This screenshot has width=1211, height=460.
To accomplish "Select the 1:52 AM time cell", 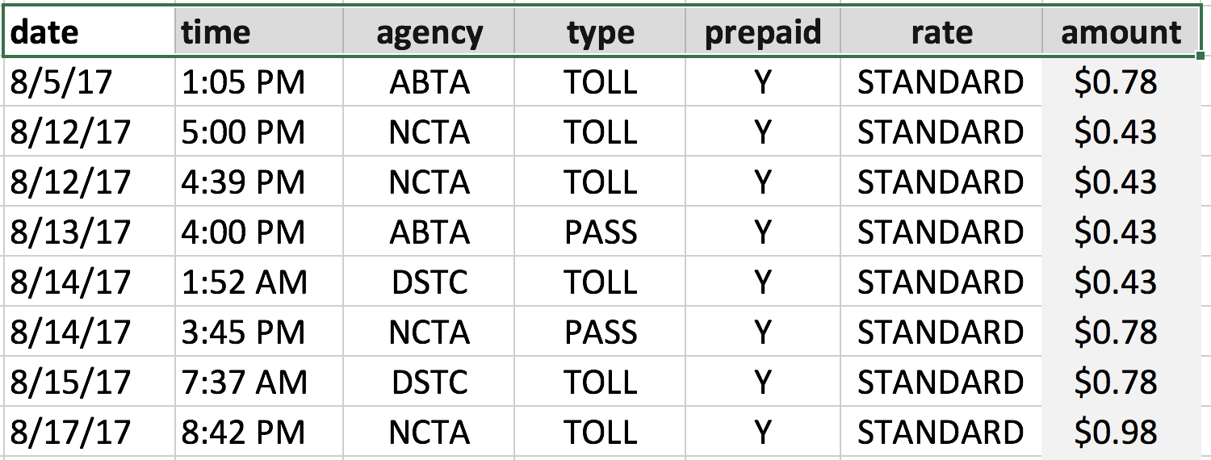I will coord(259,282).
